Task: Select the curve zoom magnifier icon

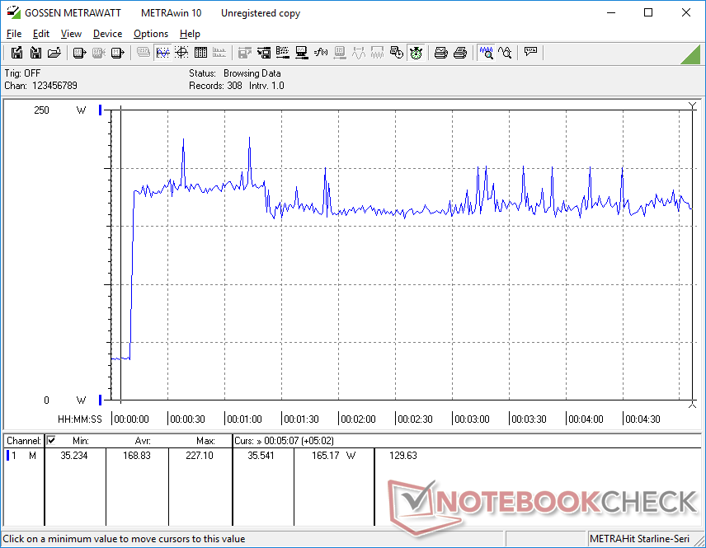Action: (505, 53)
